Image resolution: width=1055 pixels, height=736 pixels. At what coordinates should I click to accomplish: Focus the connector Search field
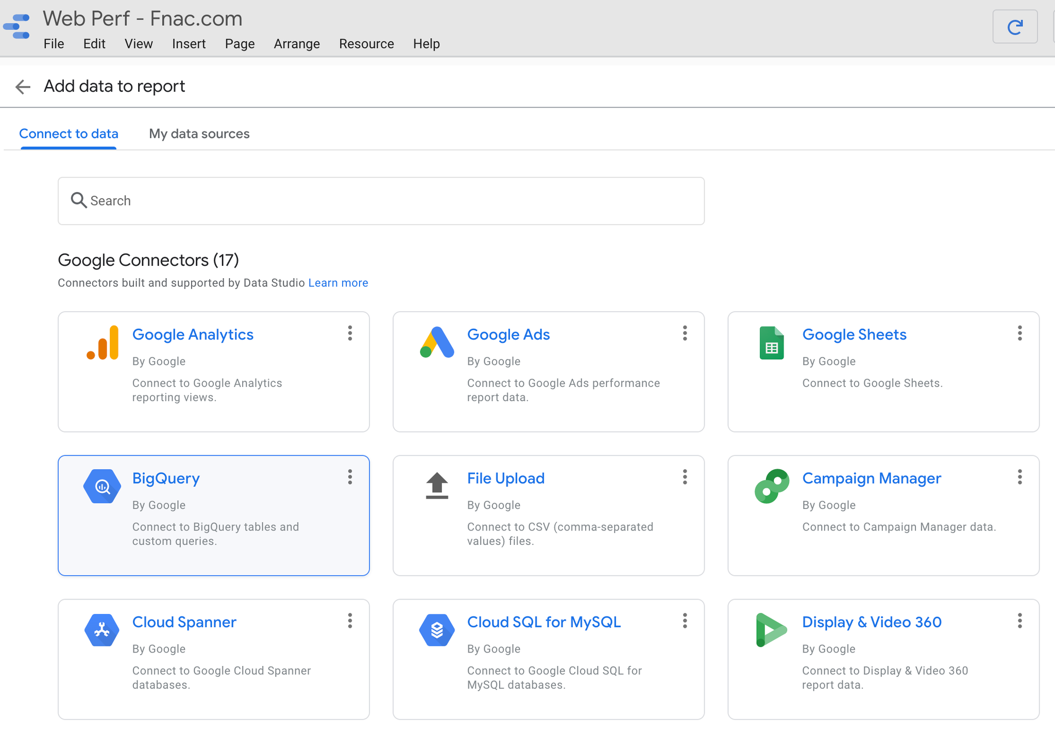381,201
